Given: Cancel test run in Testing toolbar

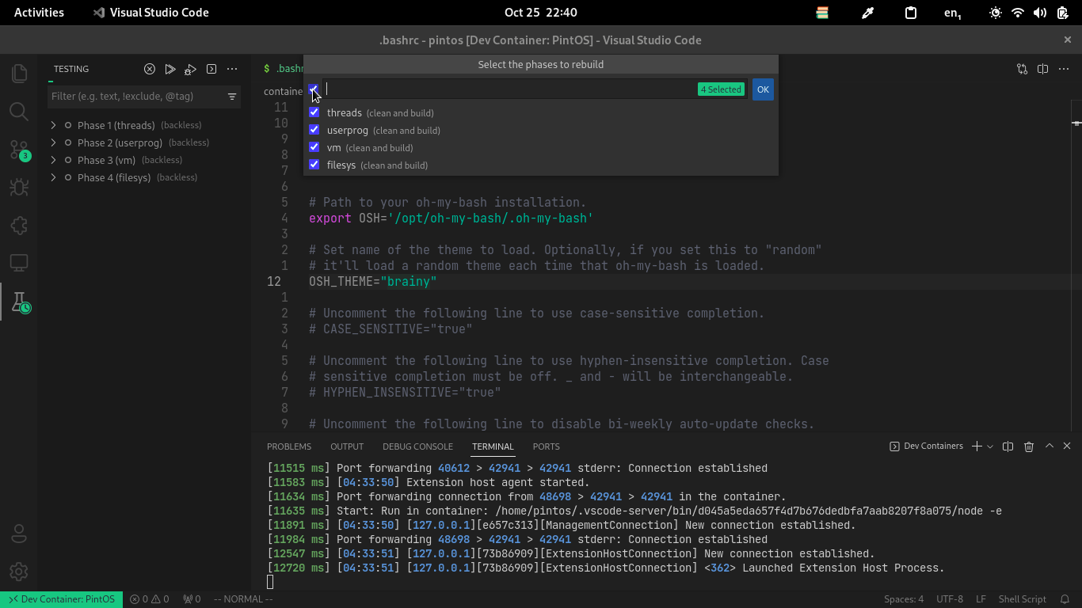Looking at the screenshot, I should click(150, 69).
